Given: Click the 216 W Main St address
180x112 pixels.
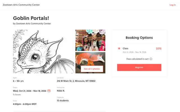Looking at the screenshot, I should pyautogui.click(x=76, y=81).
